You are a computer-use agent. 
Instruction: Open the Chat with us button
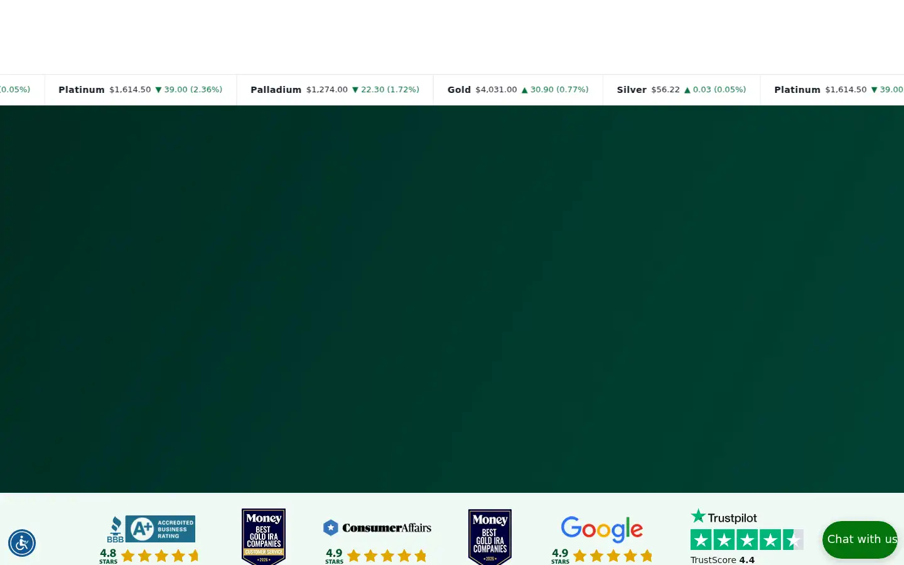860,539
